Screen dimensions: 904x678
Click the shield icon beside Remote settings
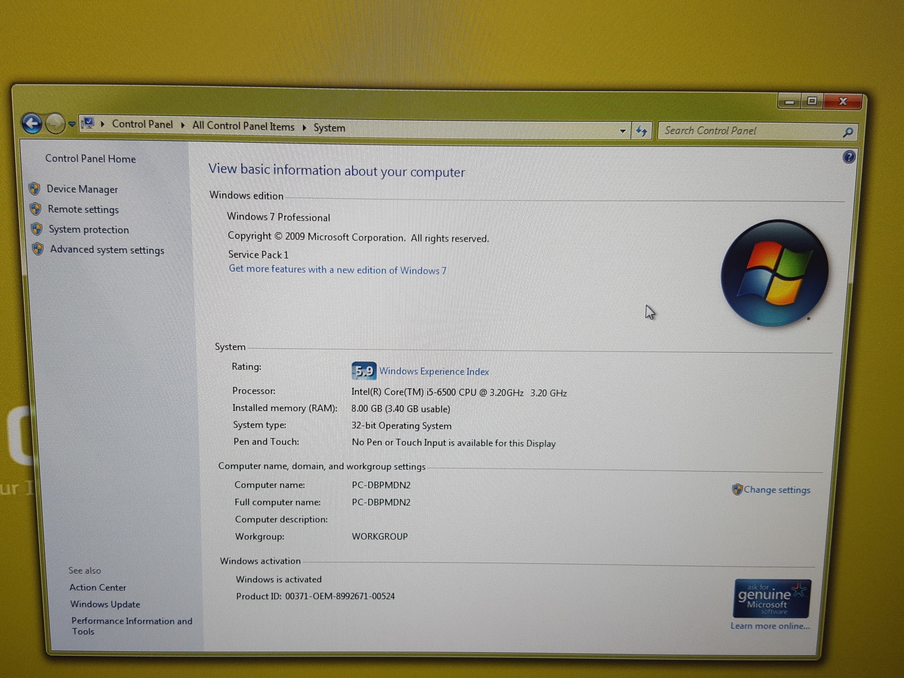tap(36, 209)
